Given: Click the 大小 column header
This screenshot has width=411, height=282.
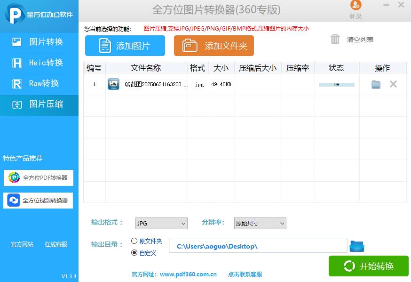Looking at the screenshot, I should tap(221, 68).
